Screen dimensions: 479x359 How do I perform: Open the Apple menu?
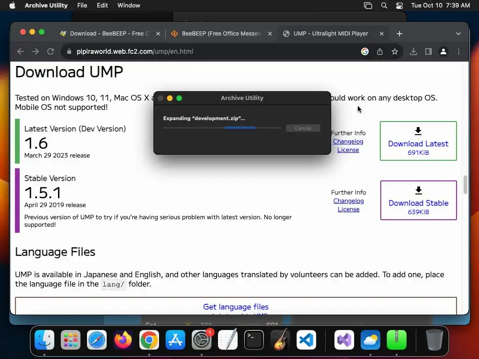click(12, 6)
